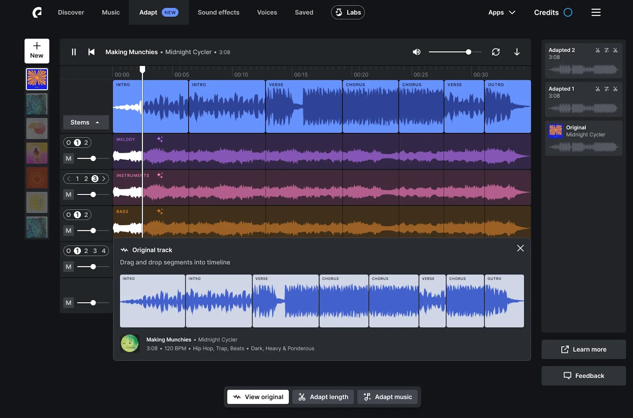Click the sparkle icon on the Melody stem
Image resolution: width=633 pixels, height=418 pixels.
pyautogui.click(x=160, y=139)
